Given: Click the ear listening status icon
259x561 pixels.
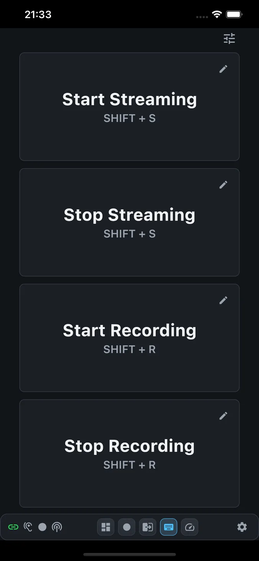Looking at the screenshot, I should click(x=28, y=527).
